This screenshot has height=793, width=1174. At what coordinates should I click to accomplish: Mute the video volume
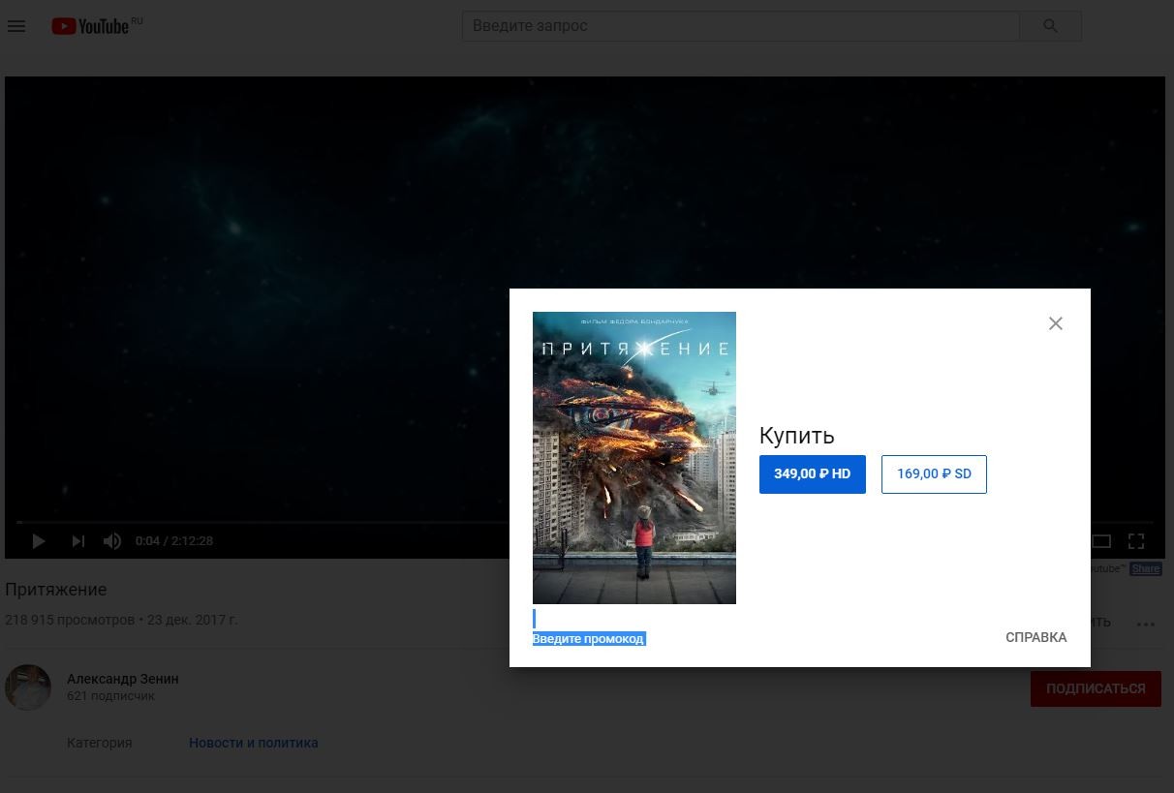tap(112, 541)
